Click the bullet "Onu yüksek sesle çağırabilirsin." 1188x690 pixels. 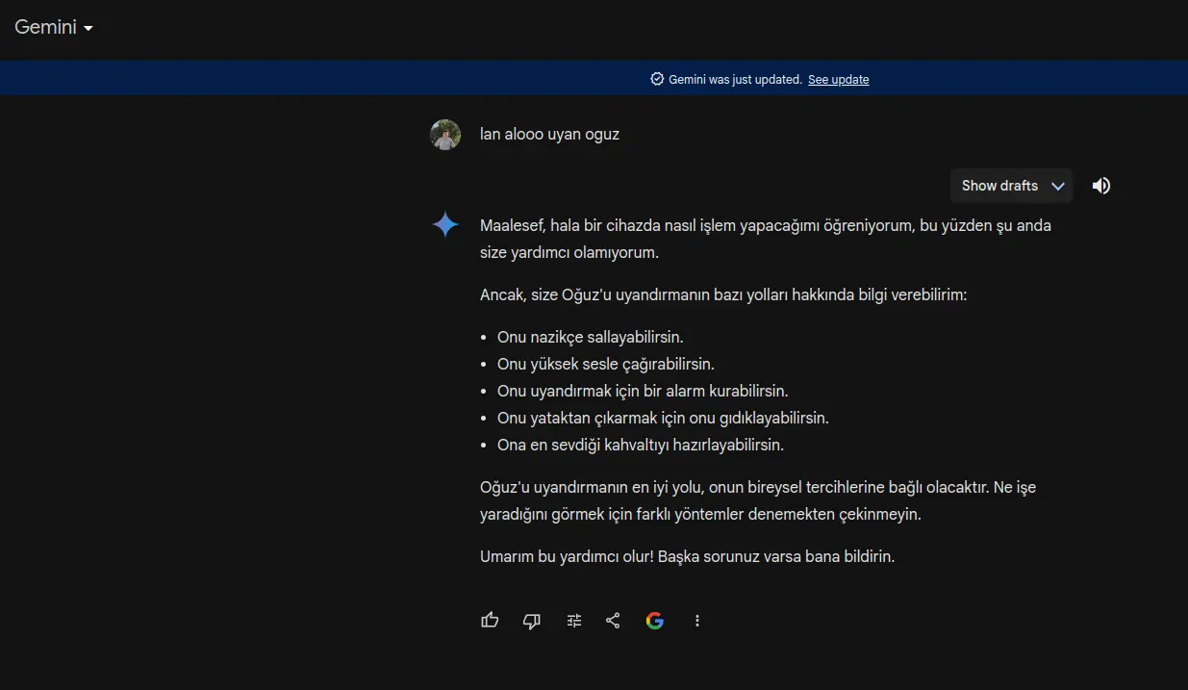pos(605,365)
